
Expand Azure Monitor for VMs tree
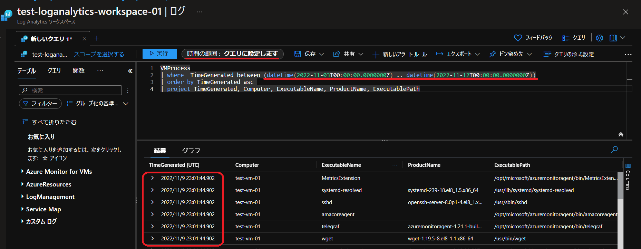tap(22, 171)
